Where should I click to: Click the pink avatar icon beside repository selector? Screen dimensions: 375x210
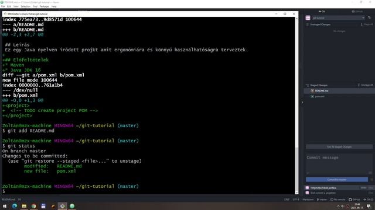308,18
